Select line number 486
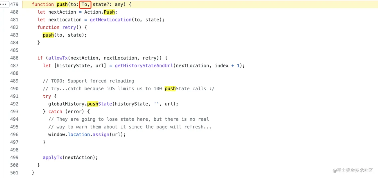 coord(14,58)
